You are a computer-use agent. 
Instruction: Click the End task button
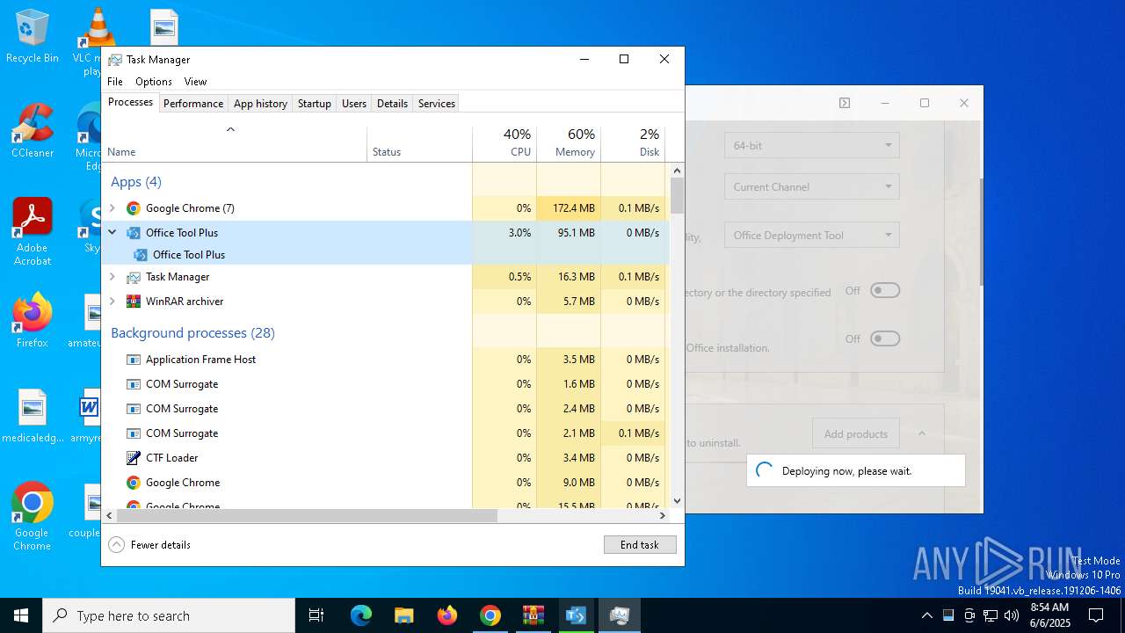click(640, 545)
